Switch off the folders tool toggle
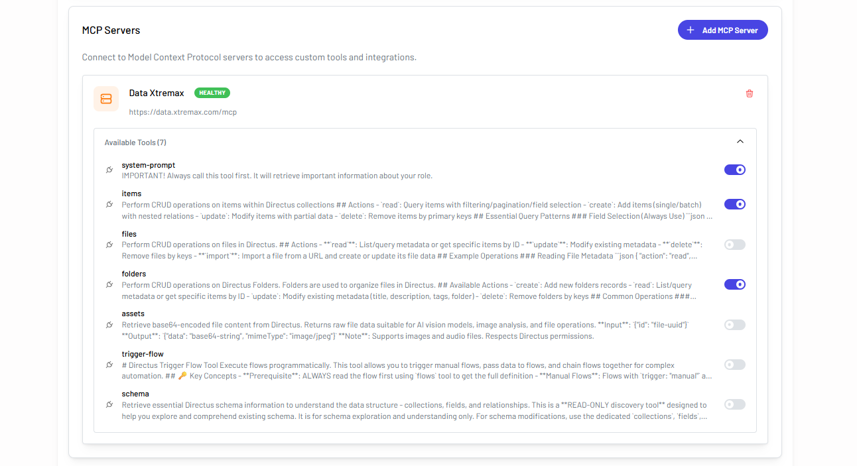857x466 pixels. pyautogui.click(x=735, y=284)
